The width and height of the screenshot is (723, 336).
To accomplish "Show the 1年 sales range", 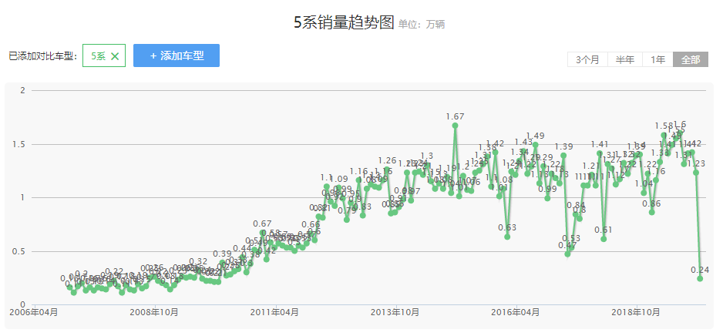I will (x=658, y=60).
